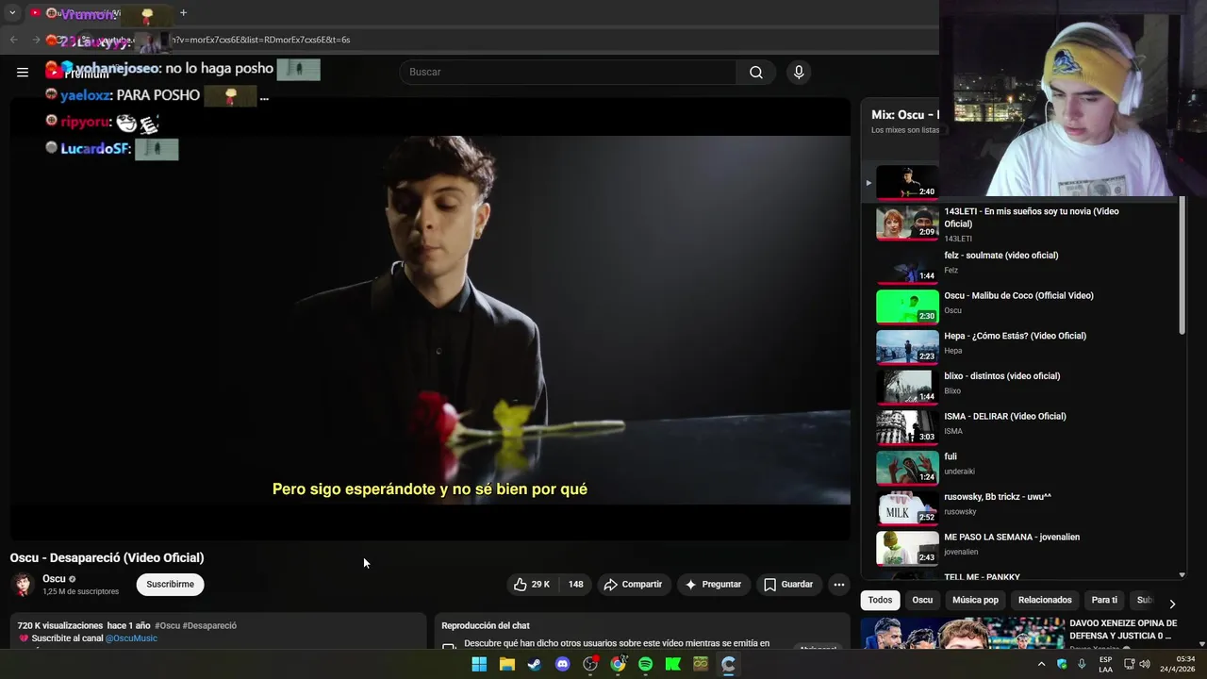Open File Explorer from taskbar
This screenshot has width=1207, height=679.
(506, 664)
